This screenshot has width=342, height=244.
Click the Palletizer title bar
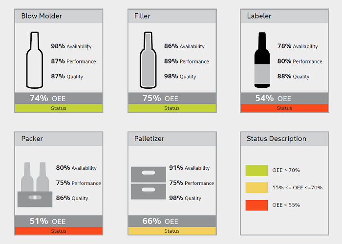click(x=171, y=139)
